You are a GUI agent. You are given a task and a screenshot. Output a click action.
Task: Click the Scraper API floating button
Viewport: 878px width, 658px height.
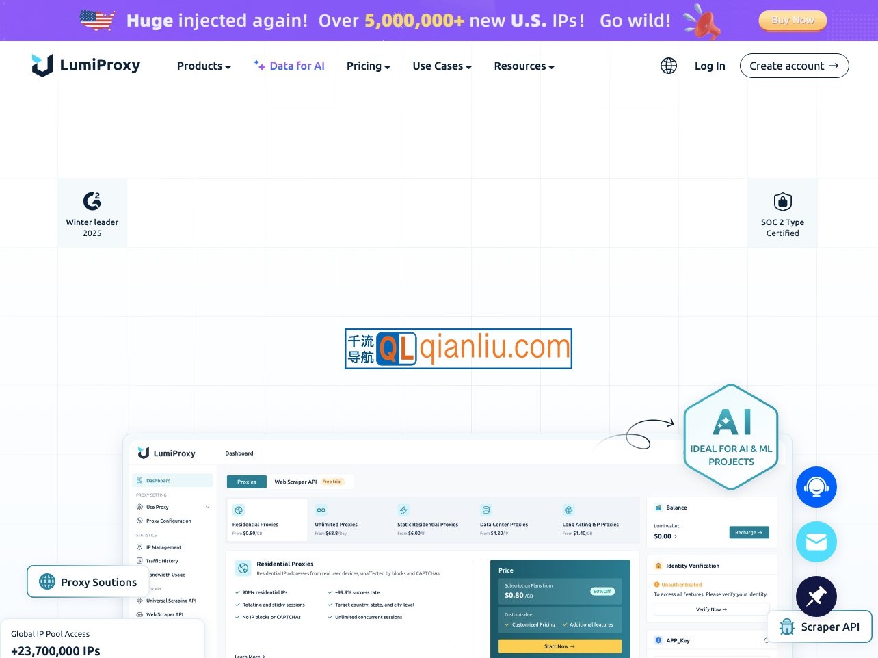click(x=819, y=627)
